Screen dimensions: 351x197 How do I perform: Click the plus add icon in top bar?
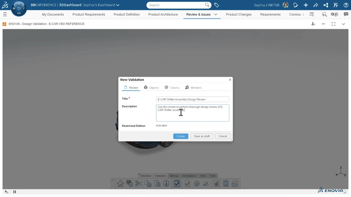[x=306, y=5]
